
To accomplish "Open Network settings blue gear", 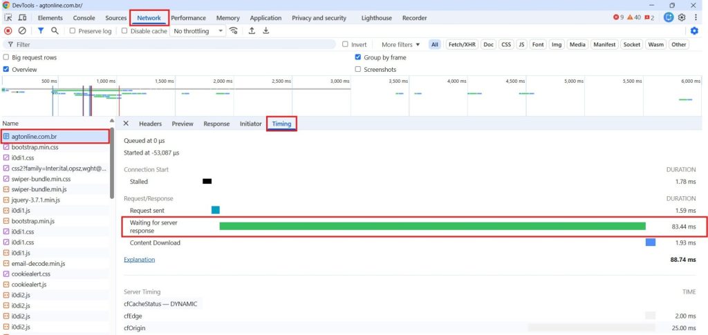I will [x=694, y=30].
